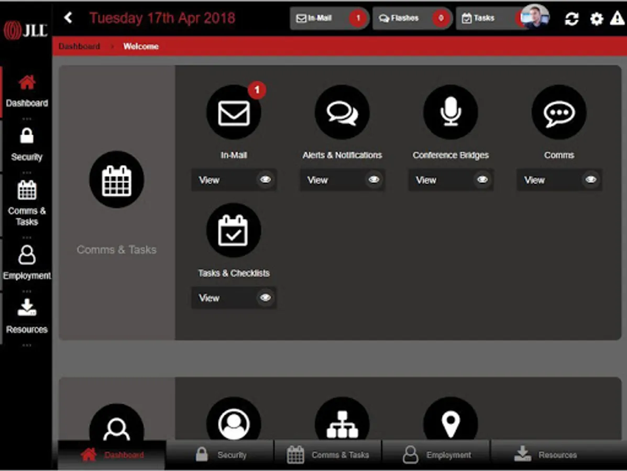Screen dimensions: 627x471
Task: Open user profile photo avatar
Action: pyautogui.click(x=536, y=16)
